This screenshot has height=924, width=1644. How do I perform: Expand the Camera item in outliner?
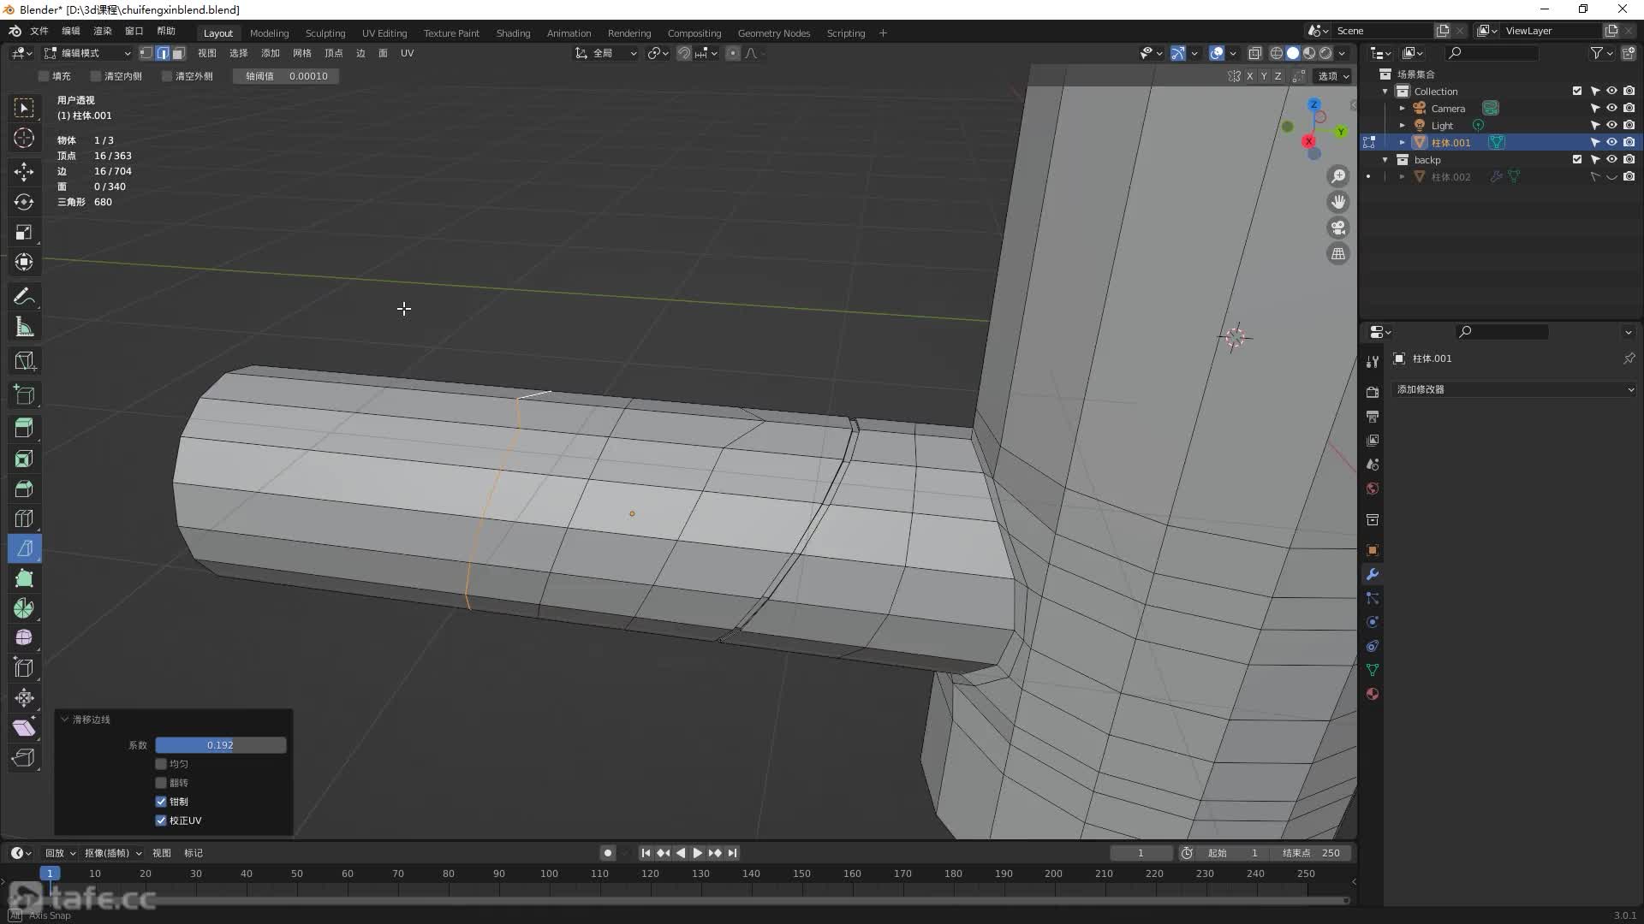tap(1402, 109)
